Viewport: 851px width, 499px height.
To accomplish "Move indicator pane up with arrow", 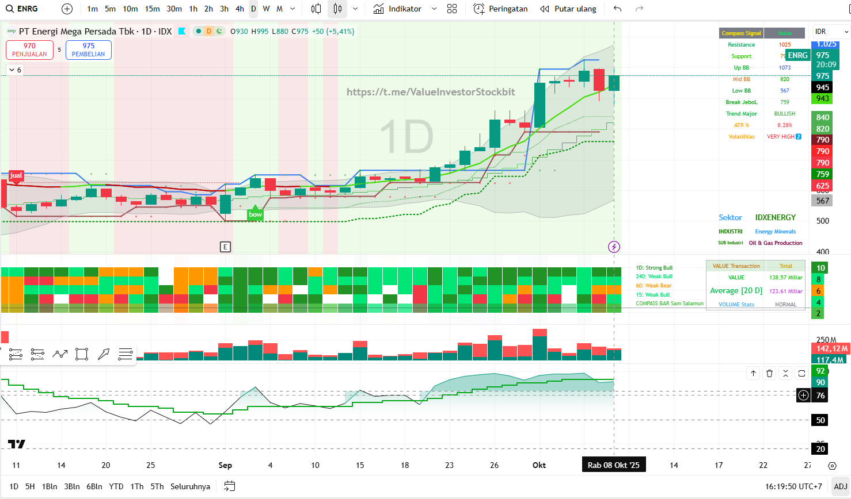I will coord(753,374).
